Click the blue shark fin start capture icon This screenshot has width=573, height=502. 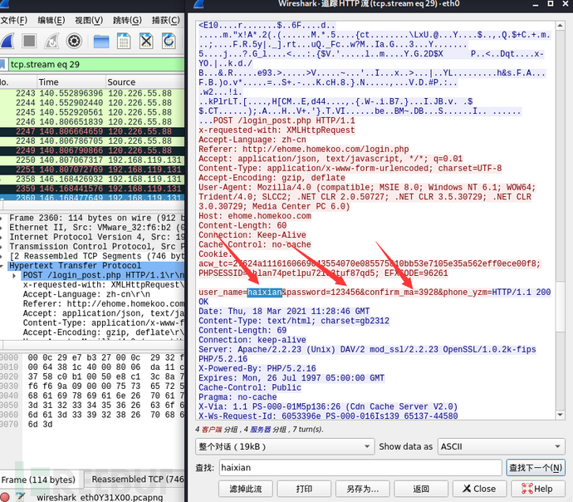7,41
